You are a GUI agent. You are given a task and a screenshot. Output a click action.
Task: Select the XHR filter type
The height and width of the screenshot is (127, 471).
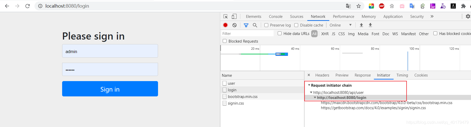pyautogui.click(x=325, y=34)
